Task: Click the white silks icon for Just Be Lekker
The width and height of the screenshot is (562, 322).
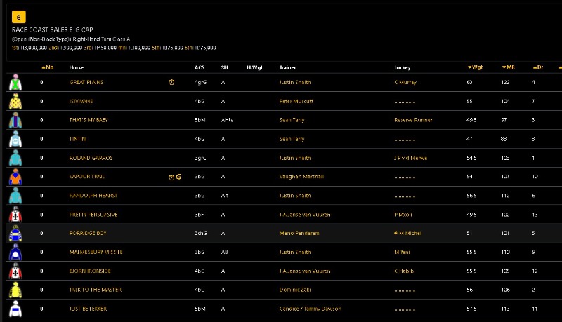Action: coord(15,309)
